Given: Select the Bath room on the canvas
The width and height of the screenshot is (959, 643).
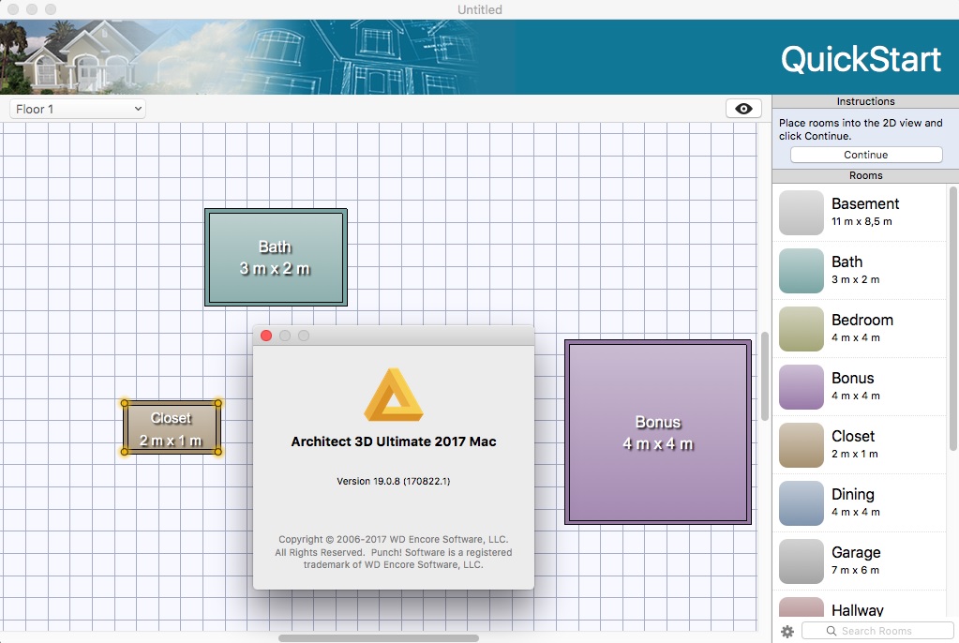Looking at the screenshot, I should pos(276,257).
